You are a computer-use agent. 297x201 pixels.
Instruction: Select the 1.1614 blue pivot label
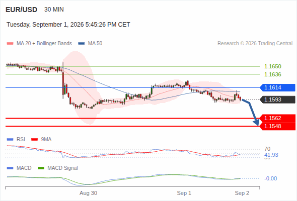click(277, 87)
